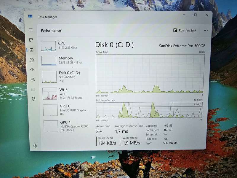Select the Performance page icon

pos(31,50)
